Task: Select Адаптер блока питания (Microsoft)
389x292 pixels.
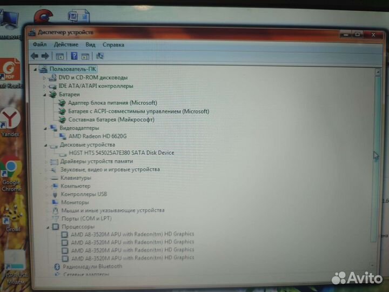Action: click(112, 103)
